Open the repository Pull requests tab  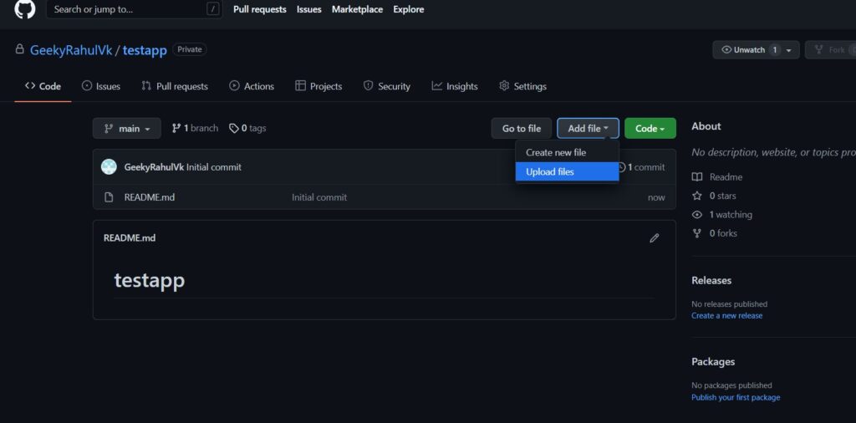[x=175, y=86]
